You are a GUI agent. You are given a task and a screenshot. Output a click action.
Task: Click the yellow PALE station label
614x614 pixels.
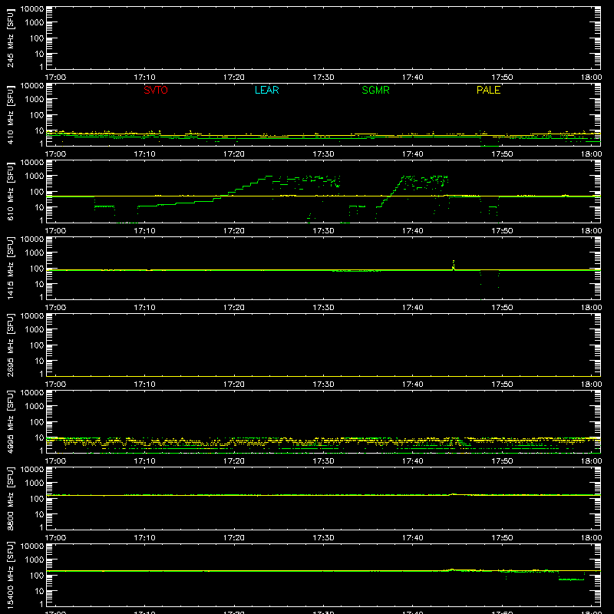point(488,90)
